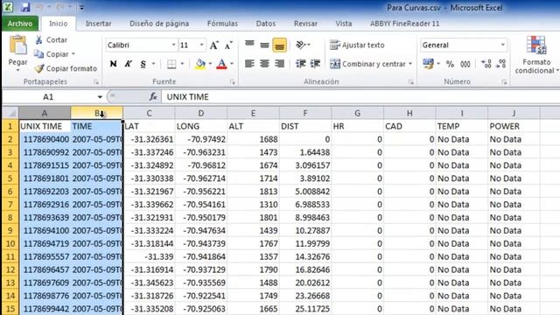Screen dimensions: 560x315
Task: Click the increase decimals icon
Action: click(x=486, y=64)
